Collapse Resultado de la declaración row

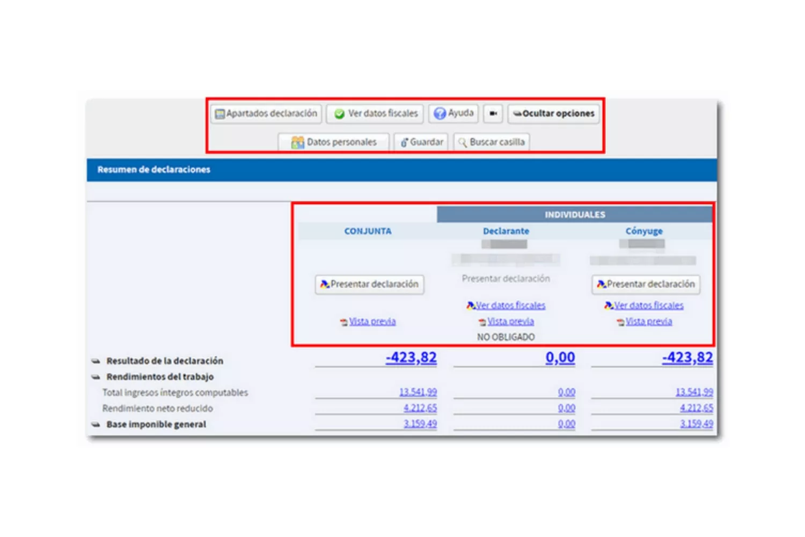coord(96,361)
